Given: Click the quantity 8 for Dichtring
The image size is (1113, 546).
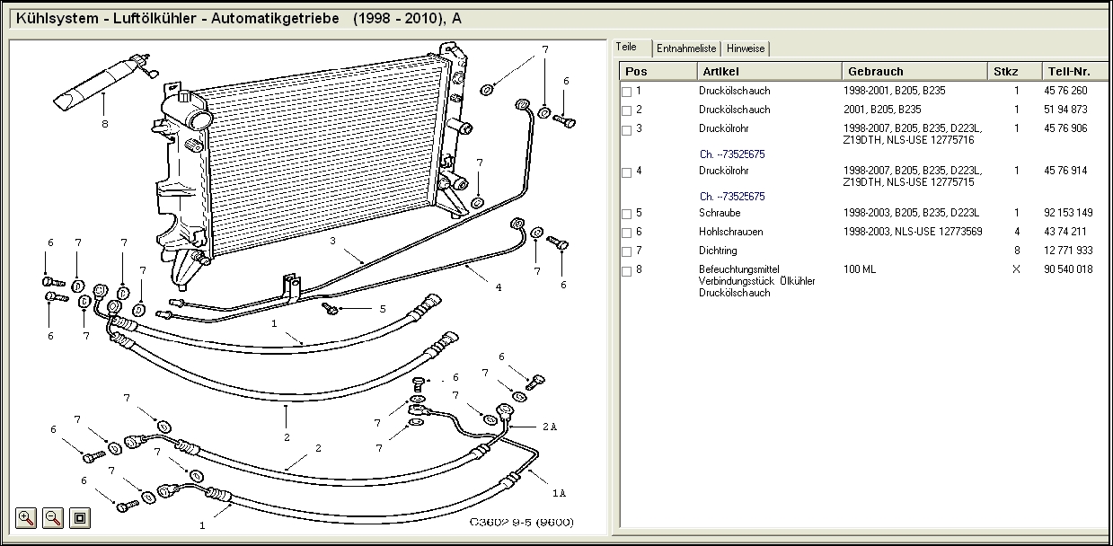Looking at the screenshot, I should click(x=1017, y=251).
